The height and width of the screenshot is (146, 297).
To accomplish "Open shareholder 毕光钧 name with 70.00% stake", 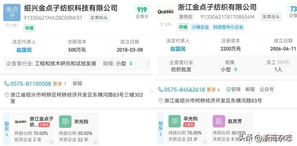I will (x=191, y=119).
